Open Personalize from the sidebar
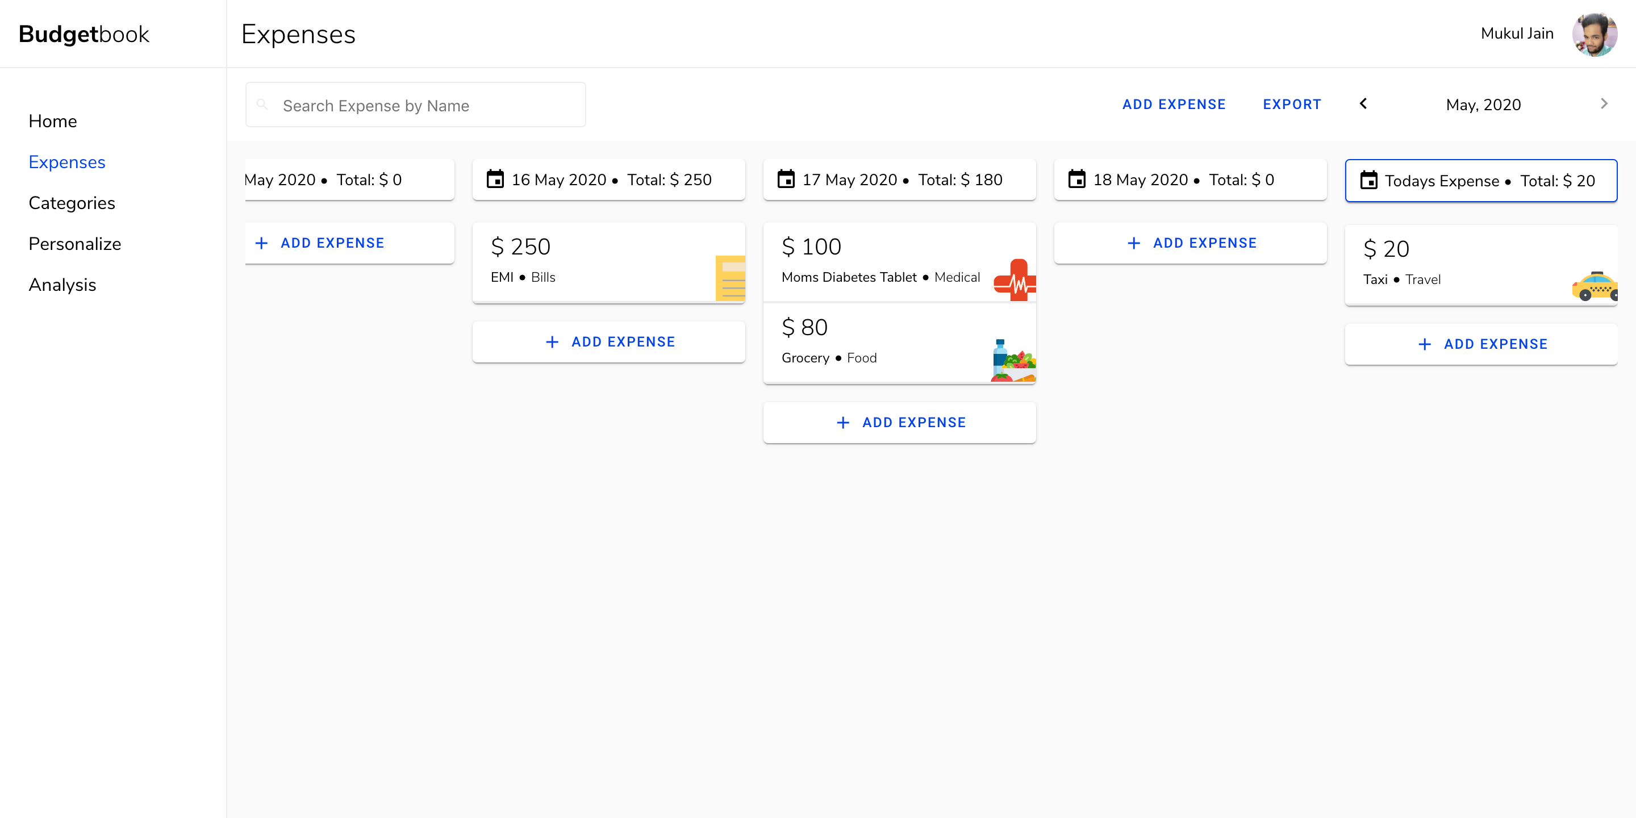Screen dimensions: 1636x818 75,244
